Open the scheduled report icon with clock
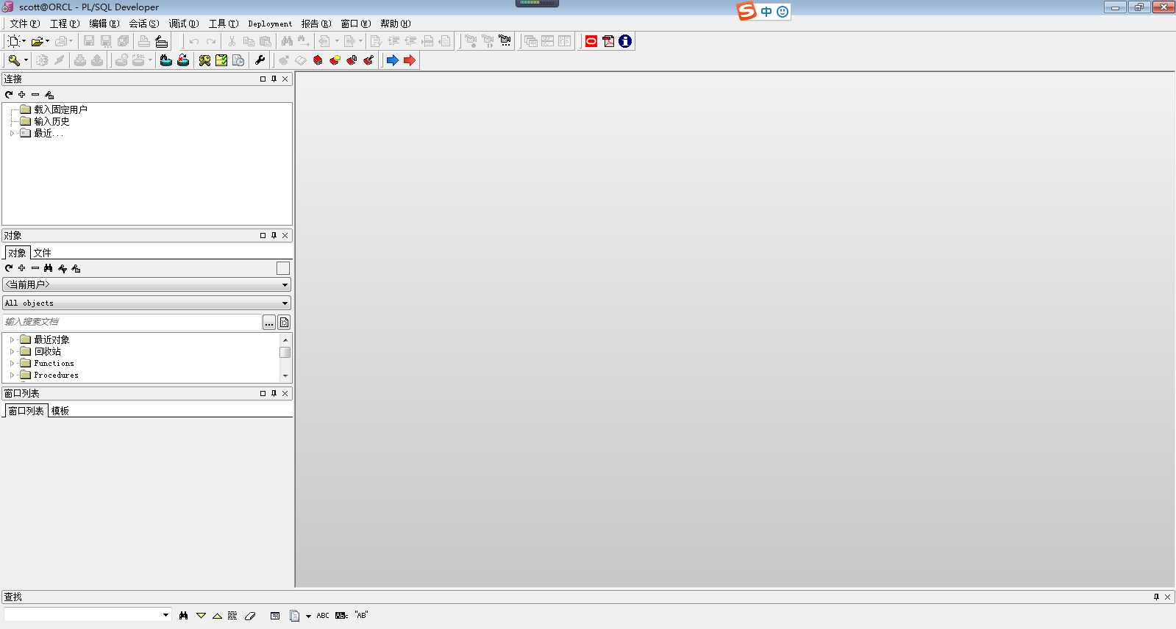 point(238,60)
